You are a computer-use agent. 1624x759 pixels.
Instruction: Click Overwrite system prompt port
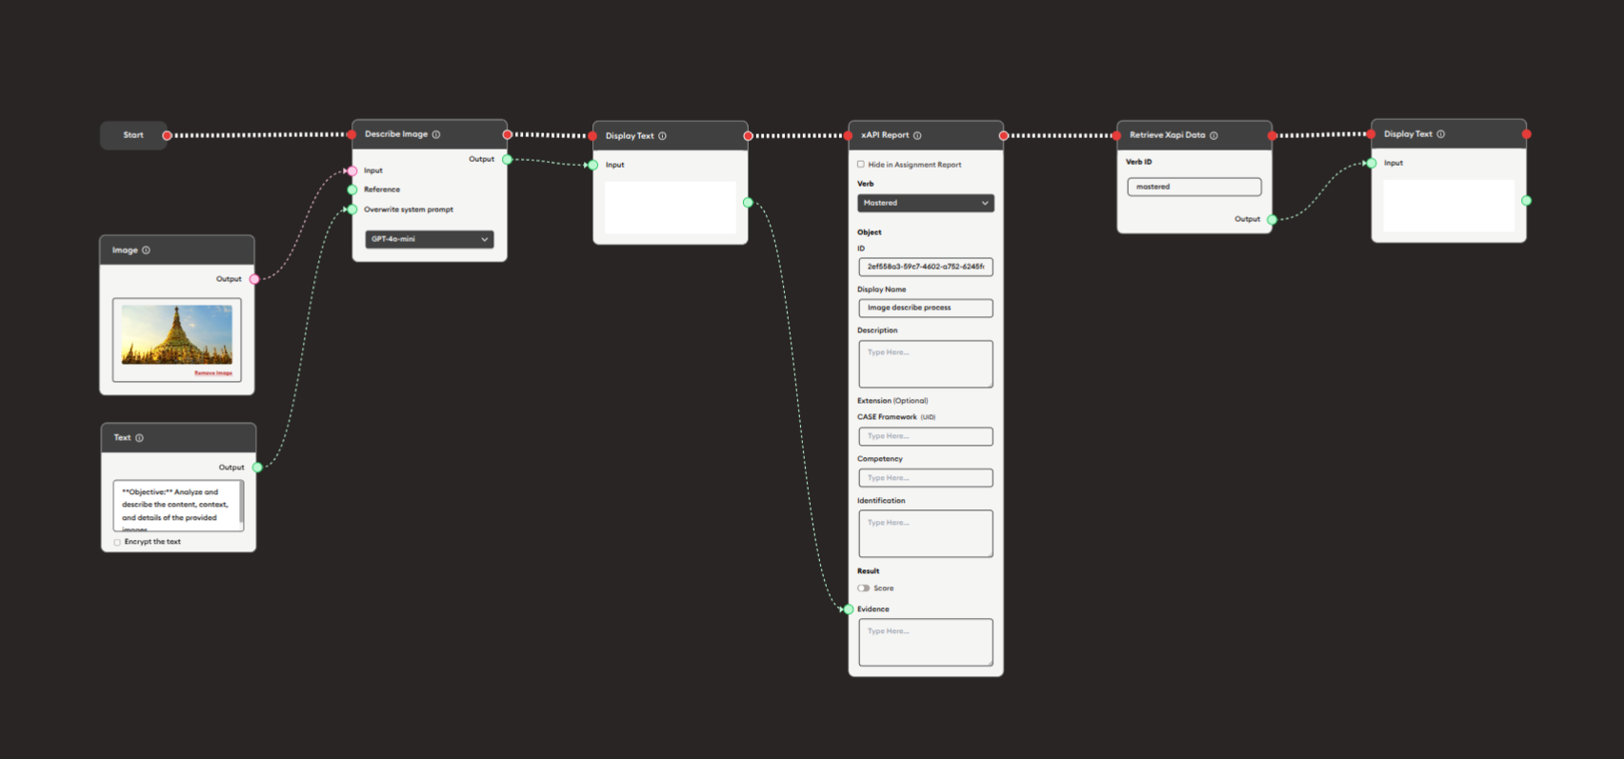[352, 210]
